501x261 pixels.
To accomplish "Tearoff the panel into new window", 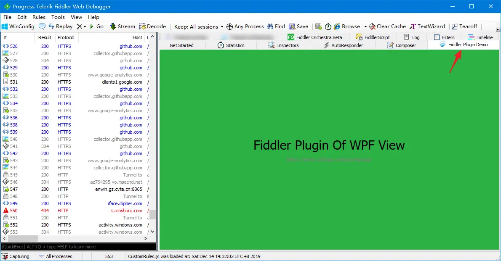I will [x=464, y=26].
